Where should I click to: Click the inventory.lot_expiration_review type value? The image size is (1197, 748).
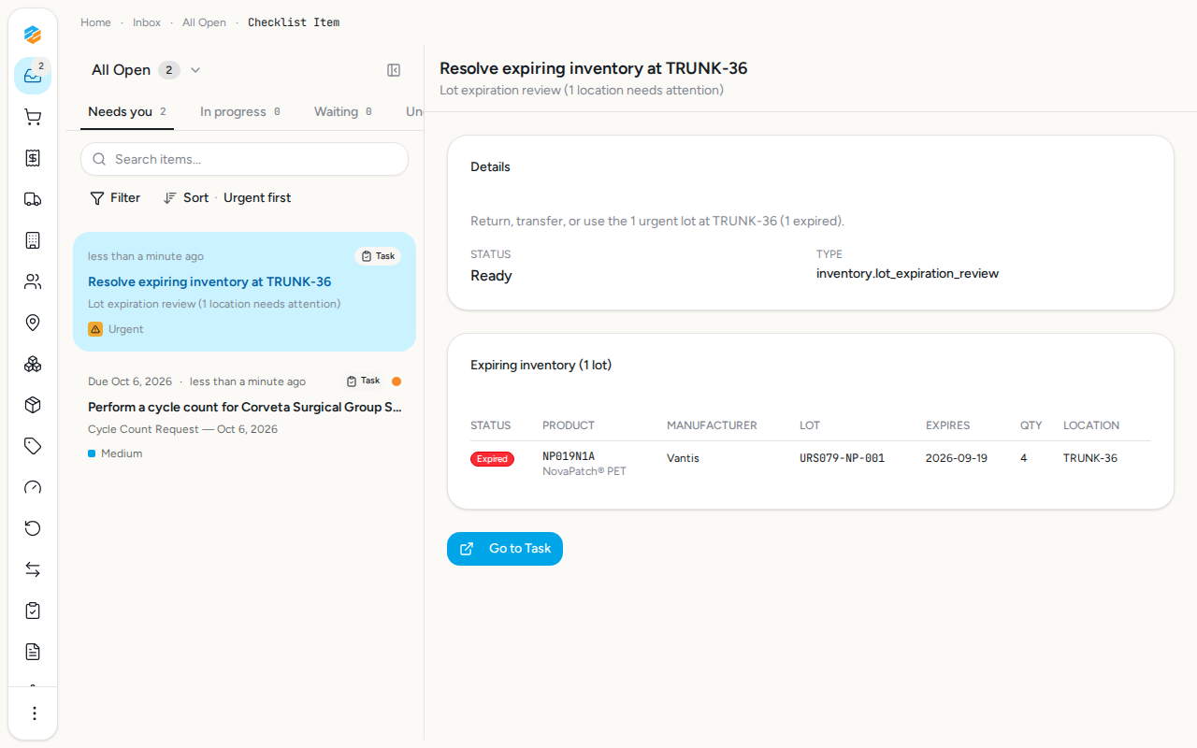(907, 274)
